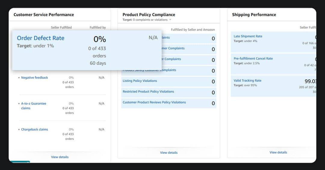Click the Listing Policy Violations count
The image size is (325, 170).
click(213, 82)
